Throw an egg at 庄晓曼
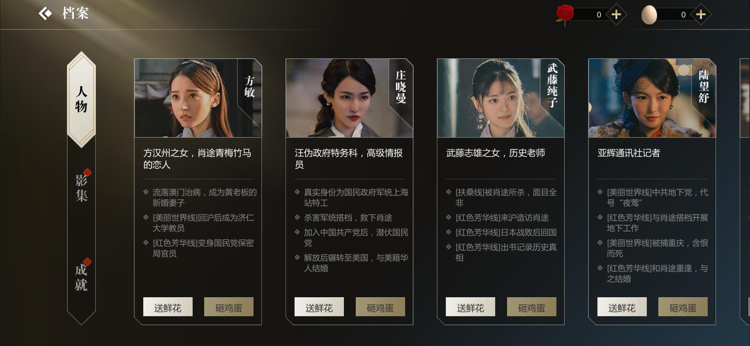The image size is (750, 346). pyautogui.click(x=380, y=307)
